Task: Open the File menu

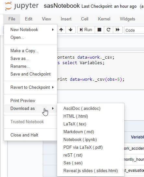Action: tap(12, 19)
